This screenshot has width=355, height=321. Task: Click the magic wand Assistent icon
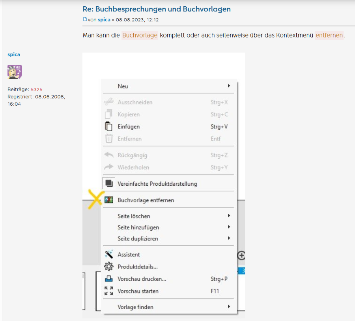(x=108, y=255)
